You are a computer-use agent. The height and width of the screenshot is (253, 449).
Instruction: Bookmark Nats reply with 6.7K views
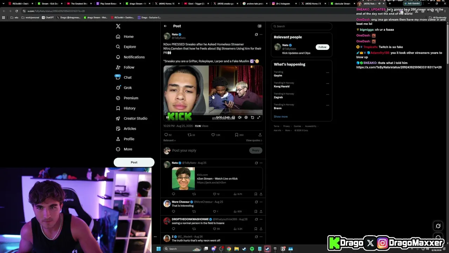(x=256, y=194)
